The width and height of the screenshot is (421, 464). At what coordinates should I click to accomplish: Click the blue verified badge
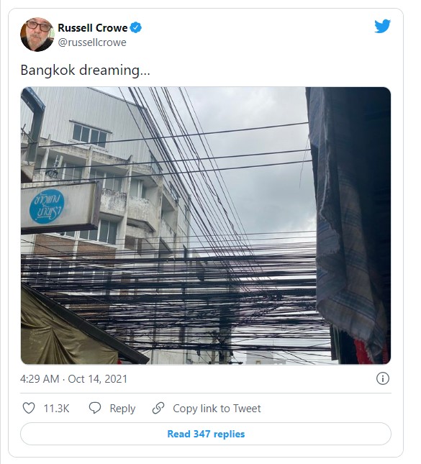136,28
